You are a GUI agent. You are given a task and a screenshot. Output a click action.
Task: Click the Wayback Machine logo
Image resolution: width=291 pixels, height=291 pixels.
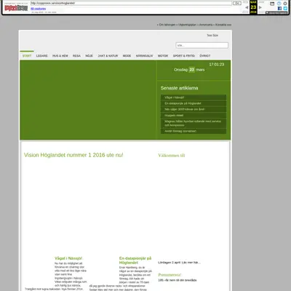pos(16,8)
